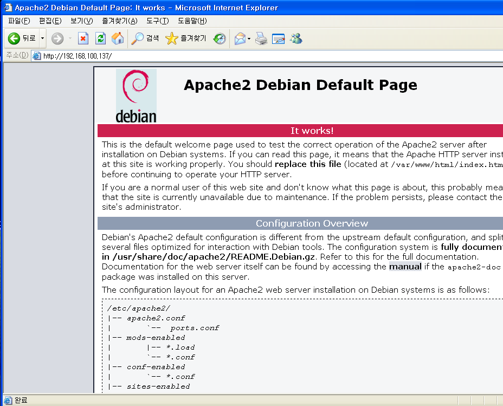The height and width of the screenshot is (406, 503).
Task: Click '/usr/share/doc/apache2/README.Debian.gz' text
Action: pos(214,256)
